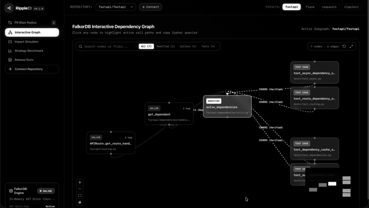The height and width of the screenshot is (208, 369).
Task: Expand graph to fullscreen
Action: point(351,46)
